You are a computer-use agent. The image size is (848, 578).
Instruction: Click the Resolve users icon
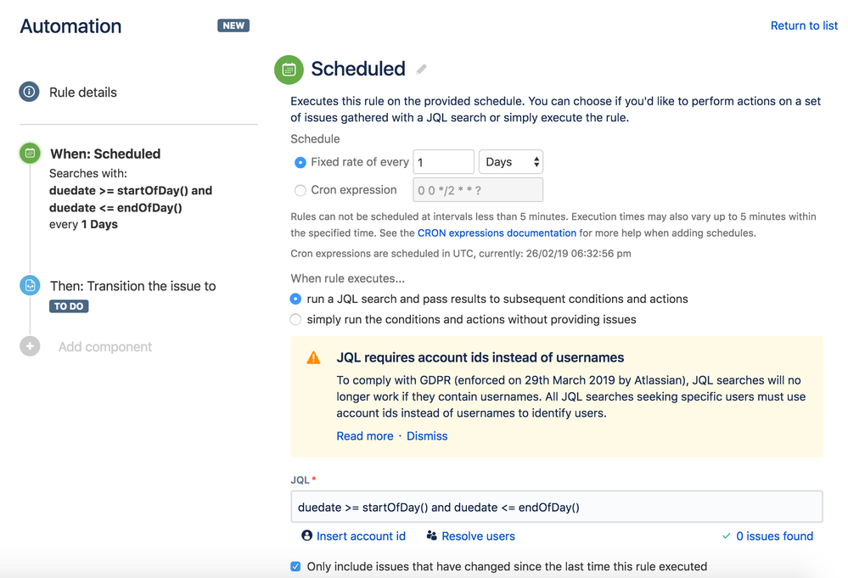[431, 536]
